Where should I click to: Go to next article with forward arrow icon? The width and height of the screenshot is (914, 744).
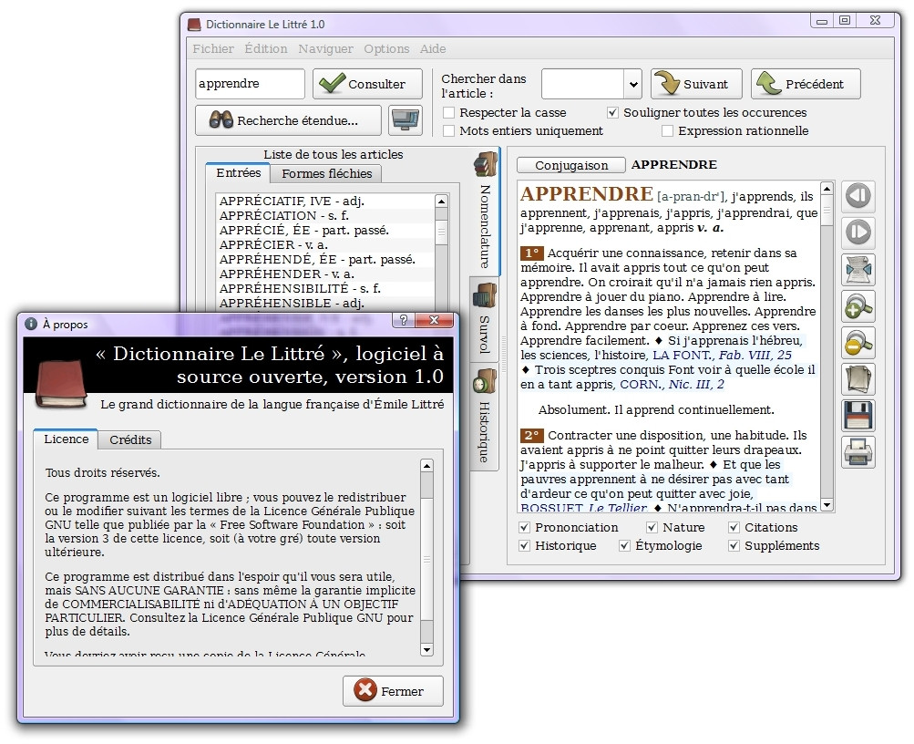(858, 232)
